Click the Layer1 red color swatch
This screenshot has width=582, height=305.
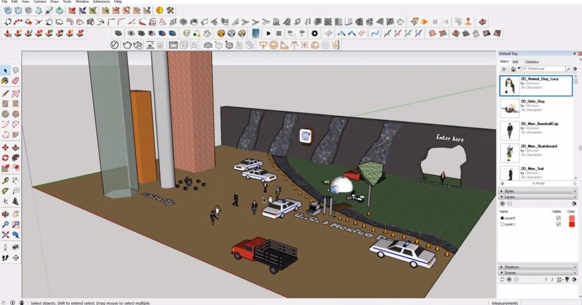click(x=571, y=224)
